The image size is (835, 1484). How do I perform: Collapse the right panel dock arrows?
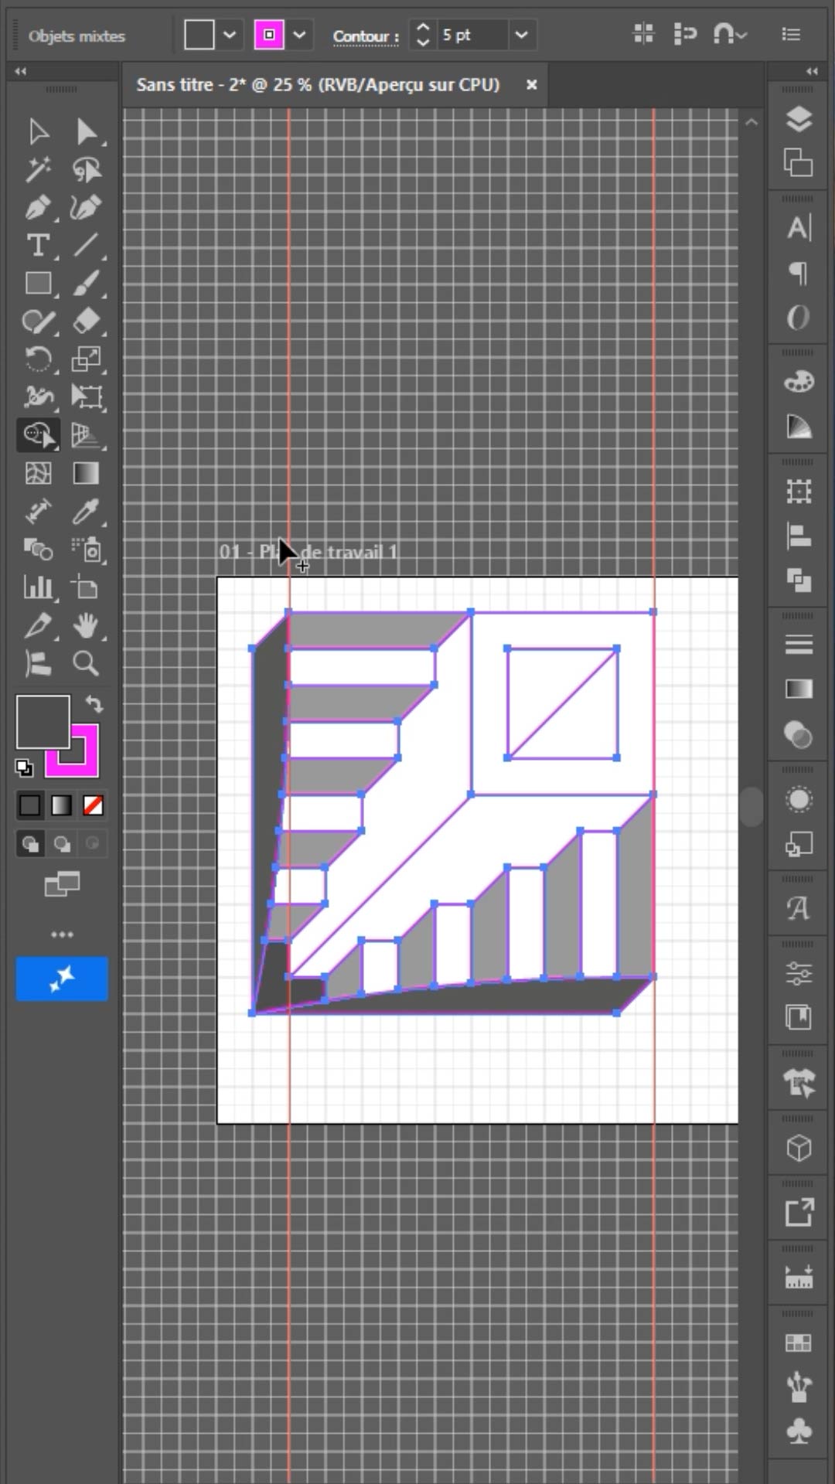point(812,71)
